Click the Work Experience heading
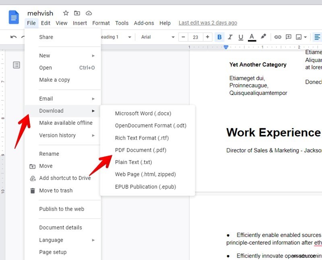This screenshot has height=260, width=322. click(x=273, y=132)
